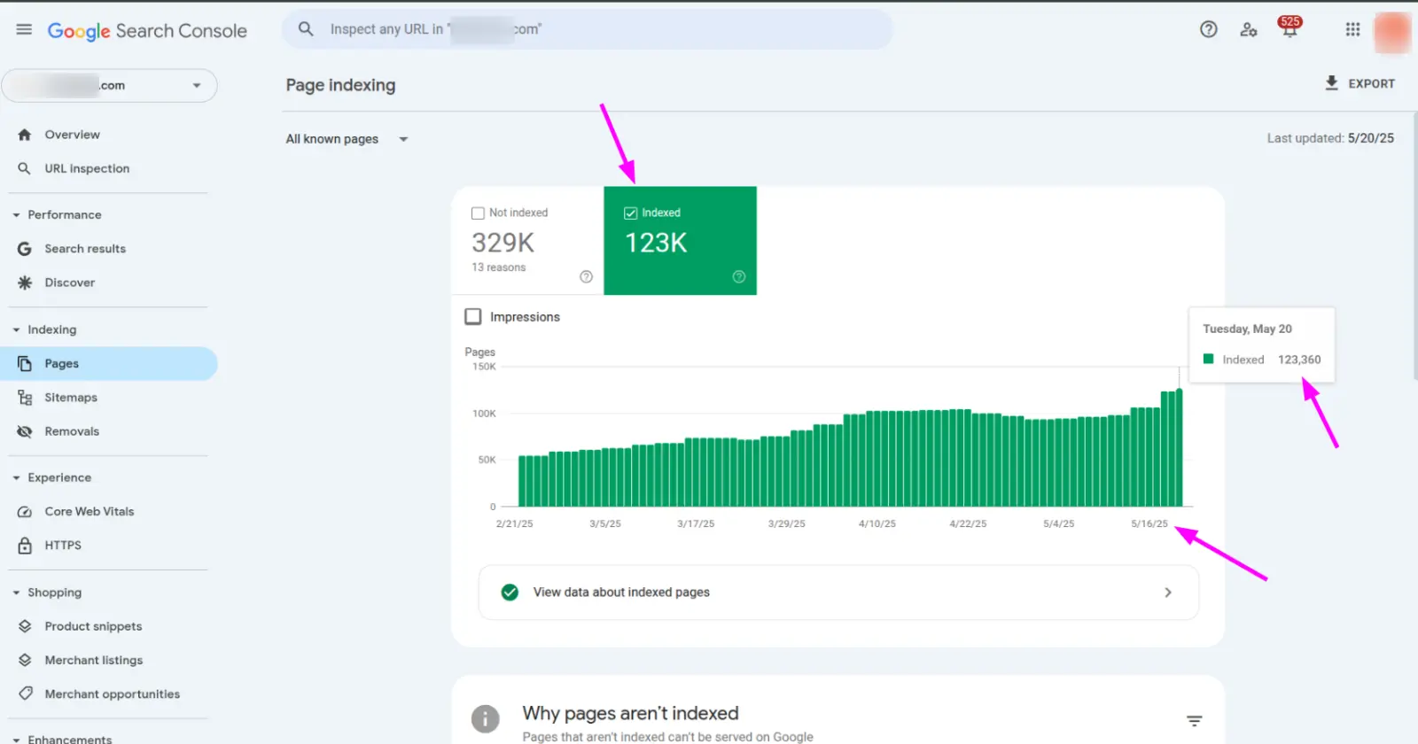Click the EXPORT button
Viewport: 1418px width, 744px height.
point(1360,83)
